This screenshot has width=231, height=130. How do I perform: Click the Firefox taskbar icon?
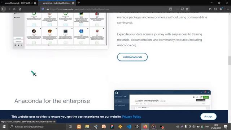pyautogui.click(x=145, y=127)
